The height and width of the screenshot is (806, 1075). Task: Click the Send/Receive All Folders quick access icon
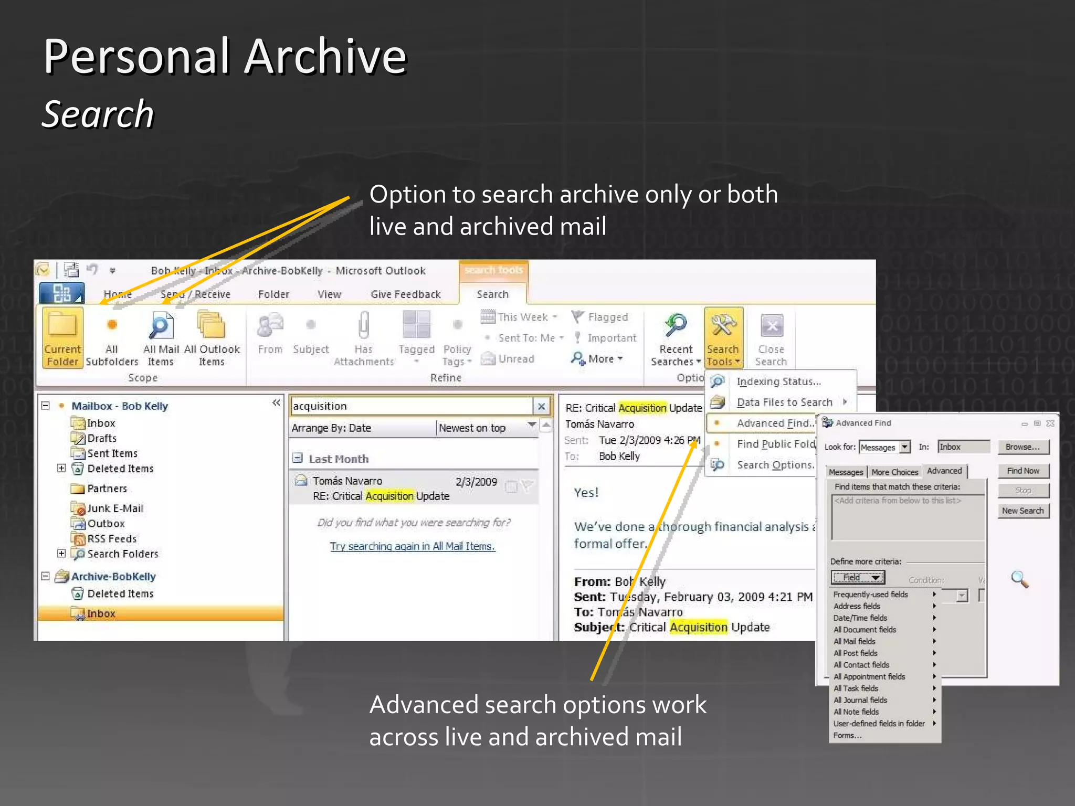pos(71,270)
